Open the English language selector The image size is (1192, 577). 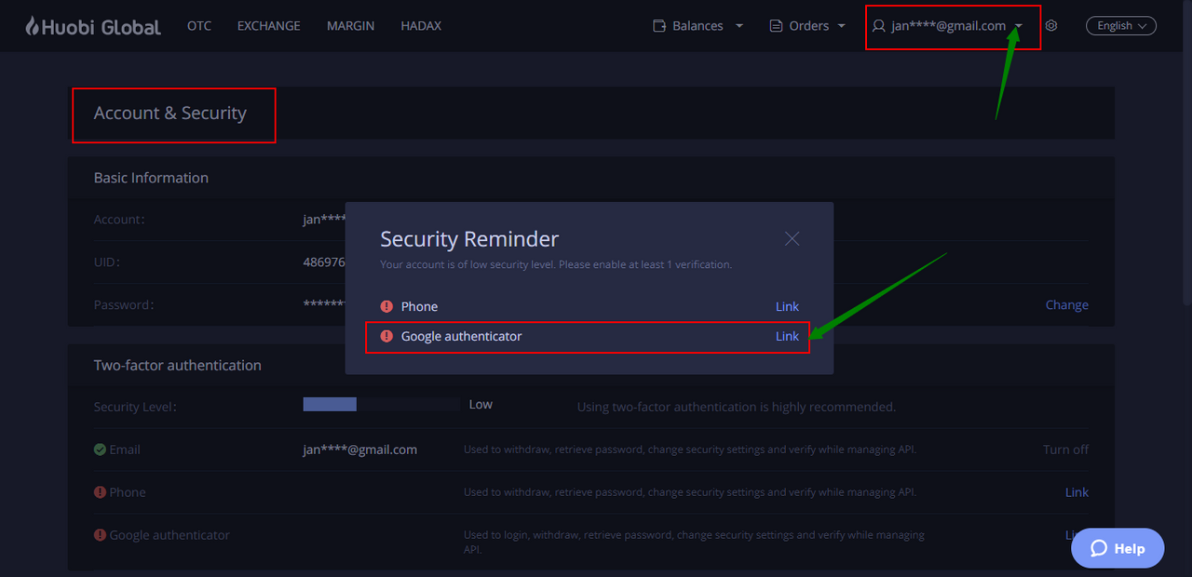pyautogui.click(x=1121, y=26)
